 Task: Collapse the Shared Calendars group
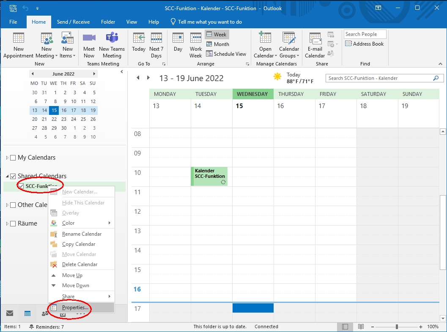(x=7, y=177)
